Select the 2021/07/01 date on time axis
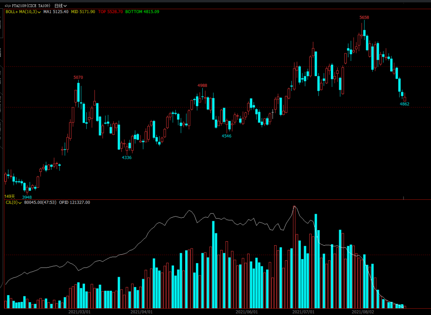 303,312
